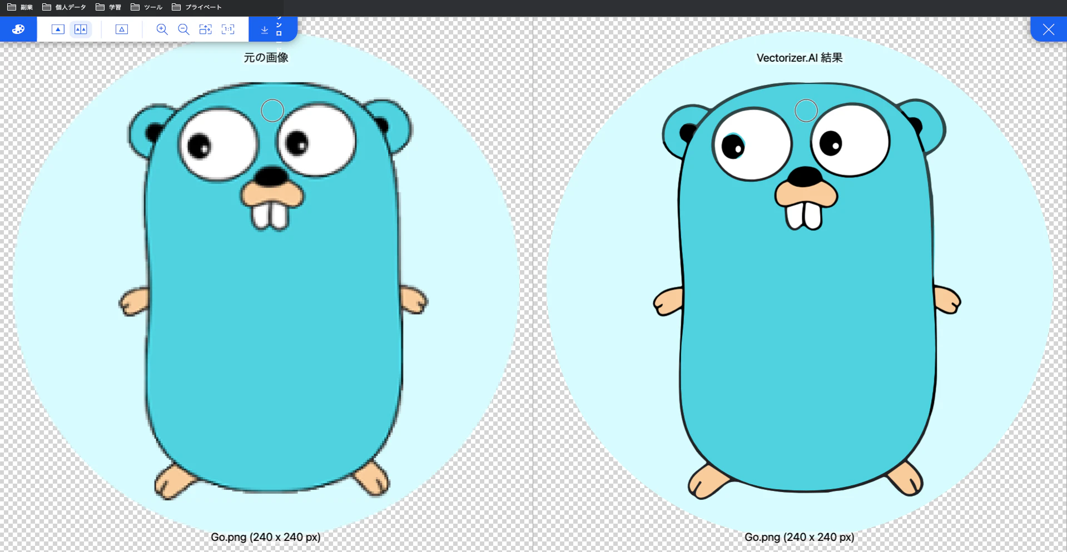Open the 学習 bookmark folder
Image resolution: width=1067 pixels, height=552 pixels.
click(108, 7)
